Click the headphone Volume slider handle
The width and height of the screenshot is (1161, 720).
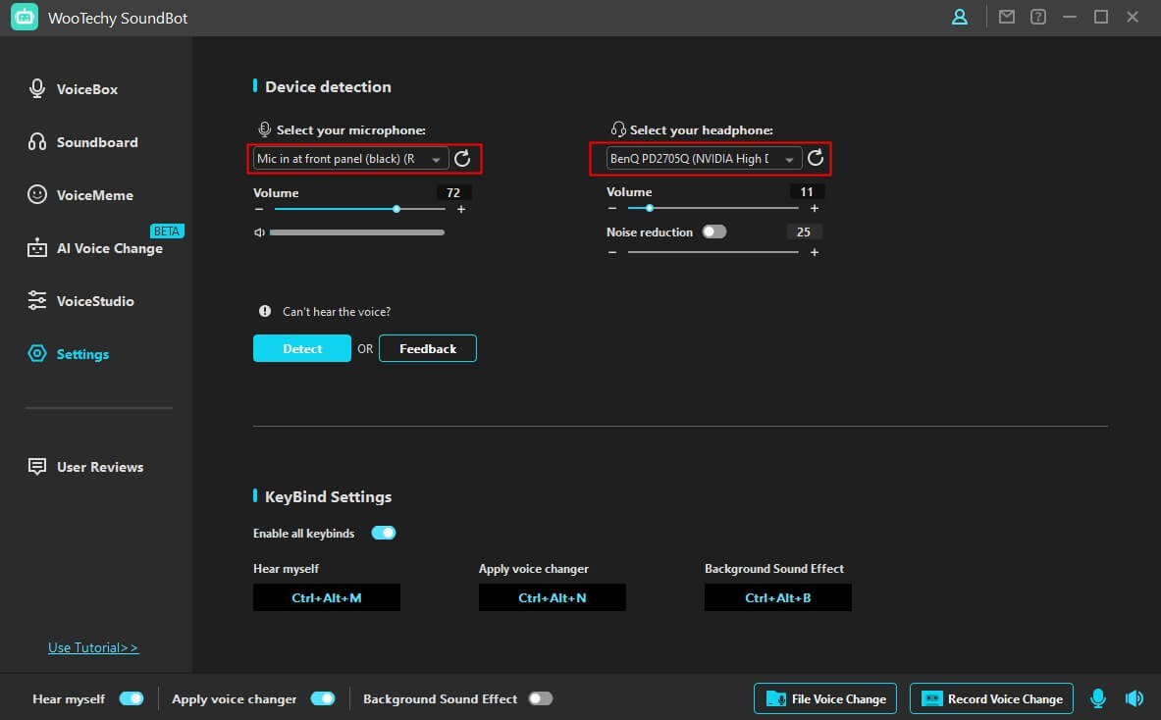pos(650,209)
